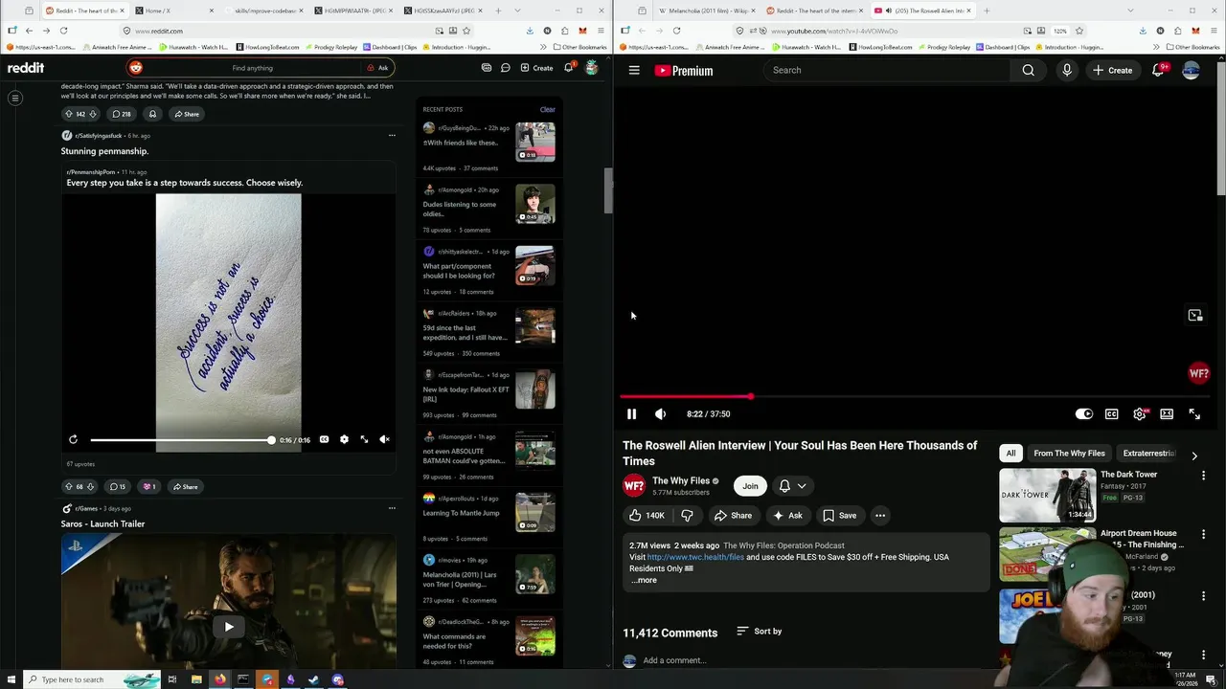Click Reddit 'Find anything' search box
This screenshot has height=689, width=1226.
252,68
